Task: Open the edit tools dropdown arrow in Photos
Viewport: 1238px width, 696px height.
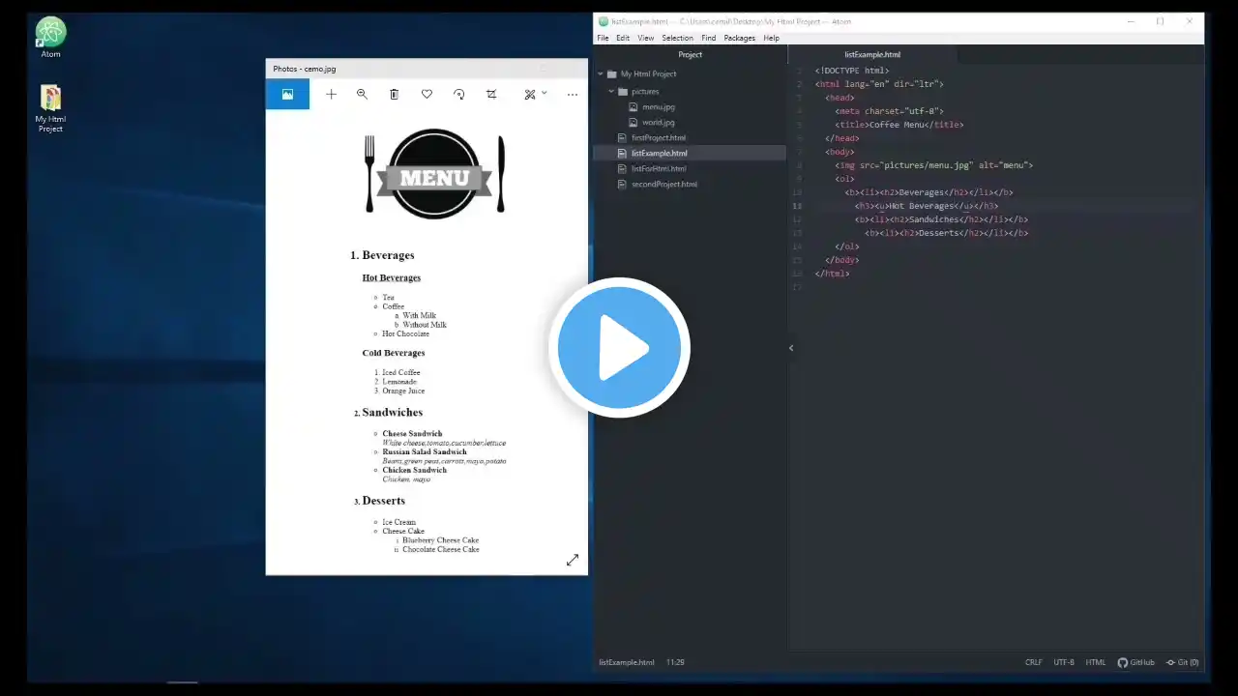Action: (545, 93)
